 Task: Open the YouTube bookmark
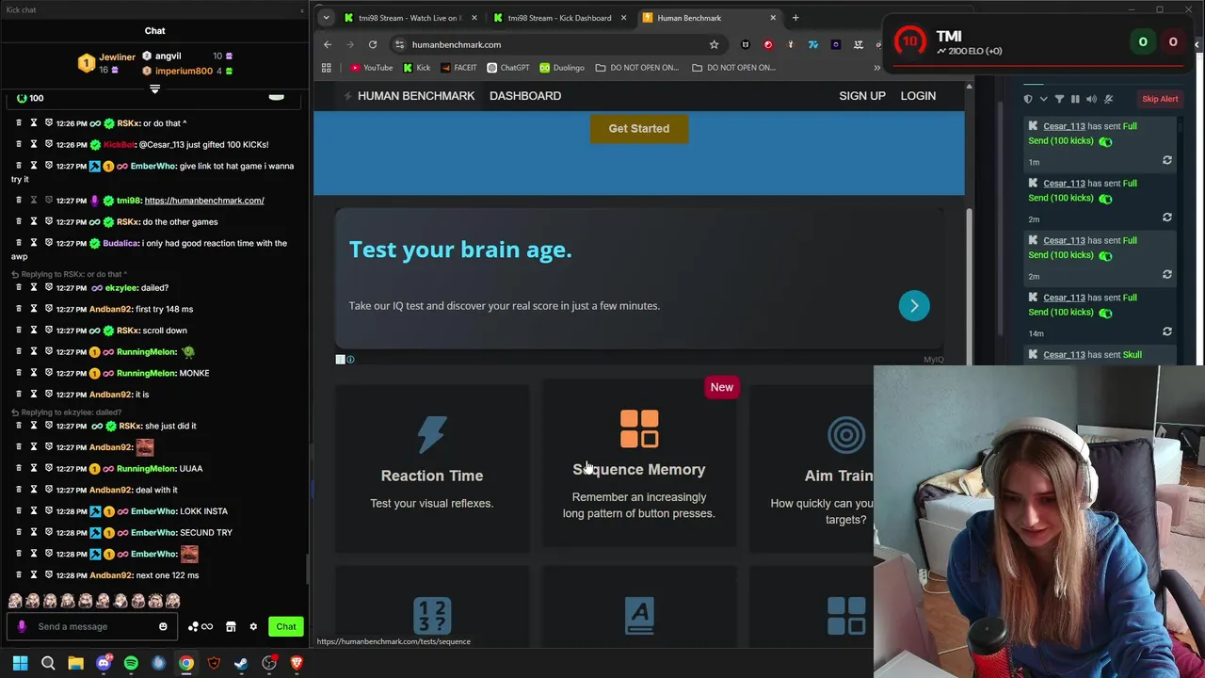pyautogui.click(x=371, y=68)
